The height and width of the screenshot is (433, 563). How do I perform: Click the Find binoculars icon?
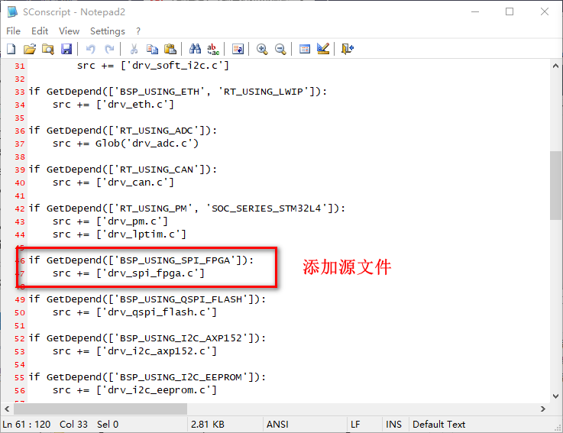195,49
